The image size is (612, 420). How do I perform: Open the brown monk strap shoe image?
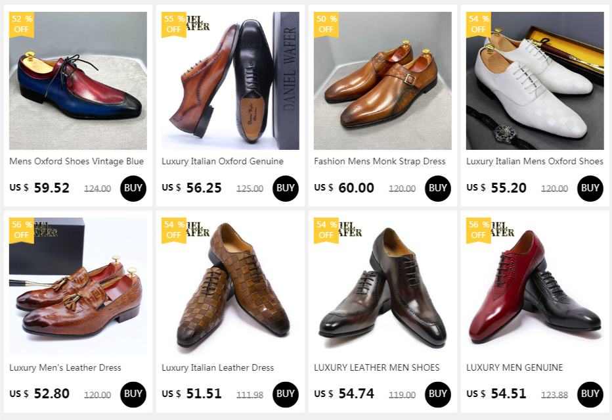382,81
